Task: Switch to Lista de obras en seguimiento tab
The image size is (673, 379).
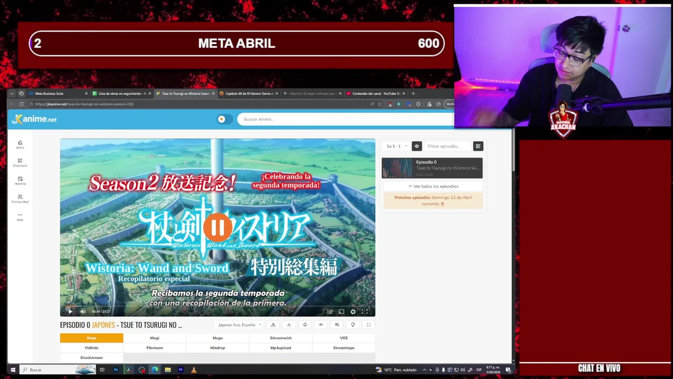Action: click(122, 94)
